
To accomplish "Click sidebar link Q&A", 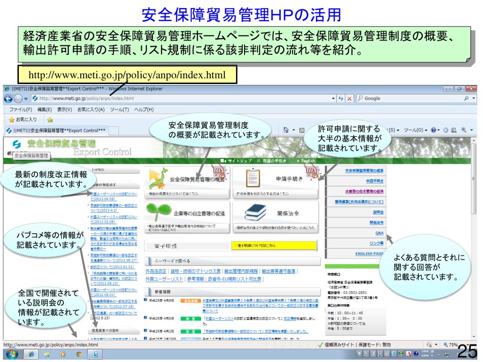I will click(380, 233).
